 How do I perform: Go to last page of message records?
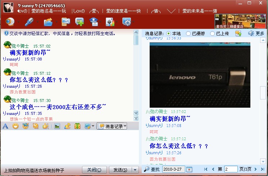263,169
